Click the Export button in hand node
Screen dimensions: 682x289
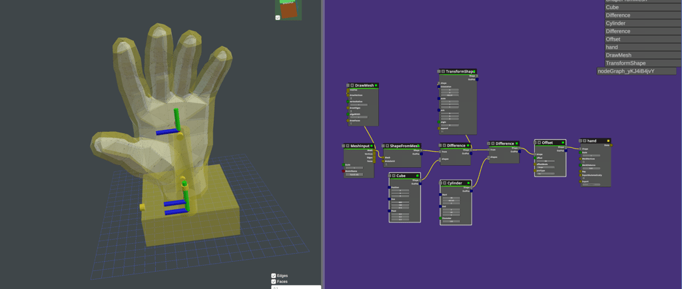591,184
